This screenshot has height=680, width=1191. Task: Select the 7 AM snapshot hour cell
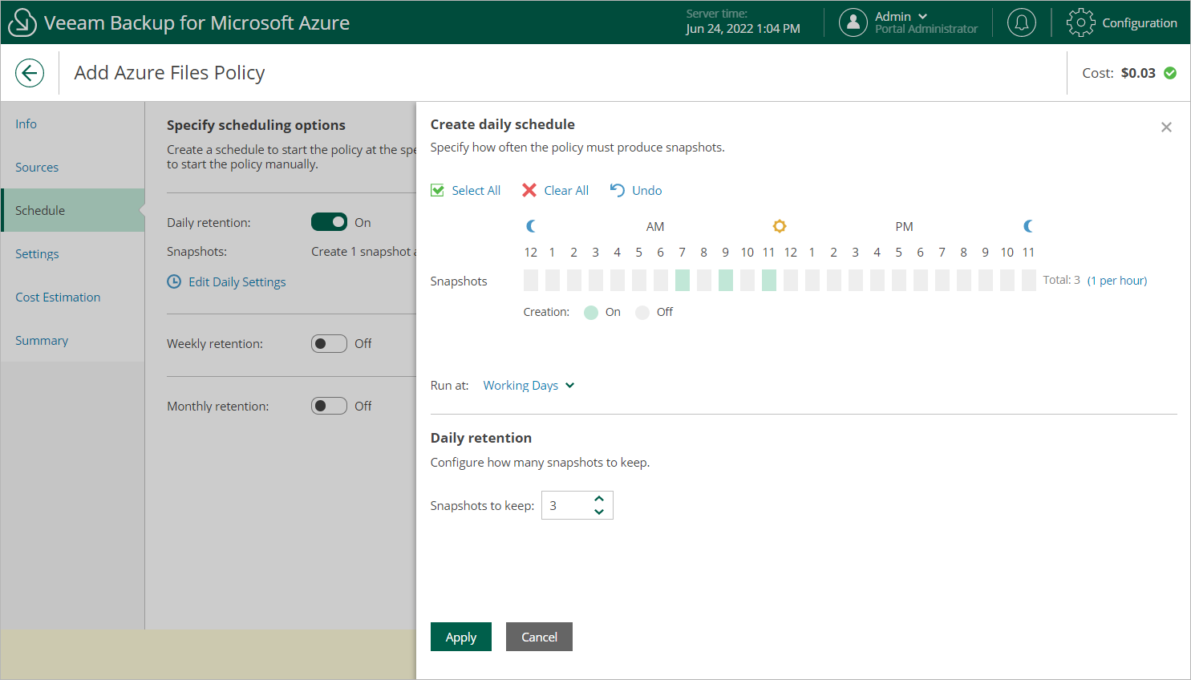[x=683, y=281]
